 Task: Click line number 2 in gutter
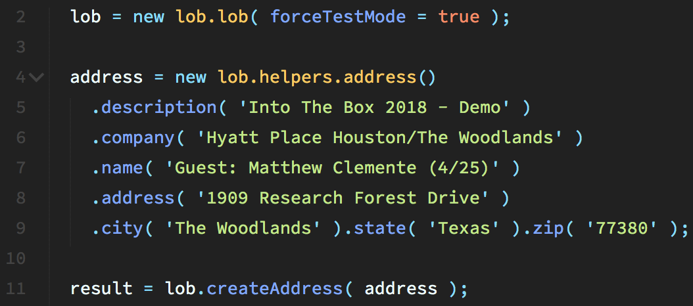(20, 17)
